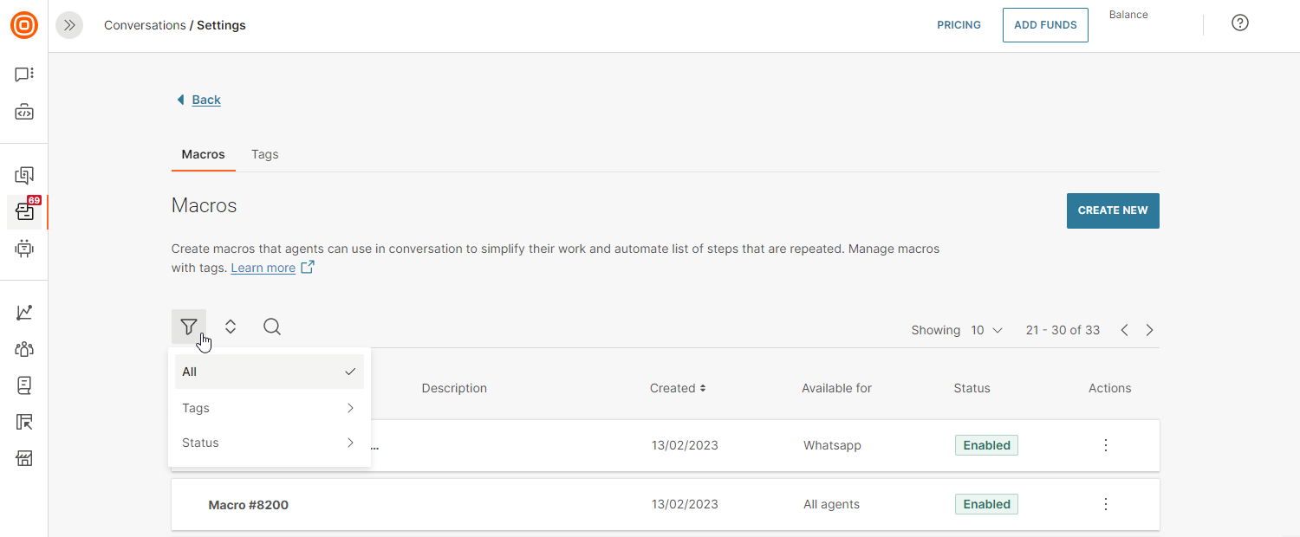
Task: Click the ADD FUNDS button
Action: 1044,25
